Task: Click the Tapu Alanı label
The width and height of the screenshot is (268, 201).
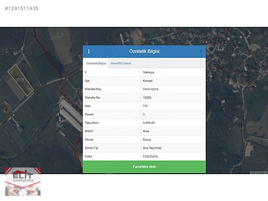Action: [92, 123]
